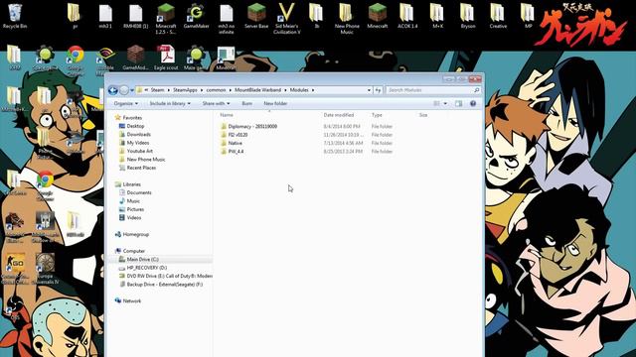This screenshot has height=357, width=636.
Task: Select Desktop under Favorites
Action: pos(132,126)
